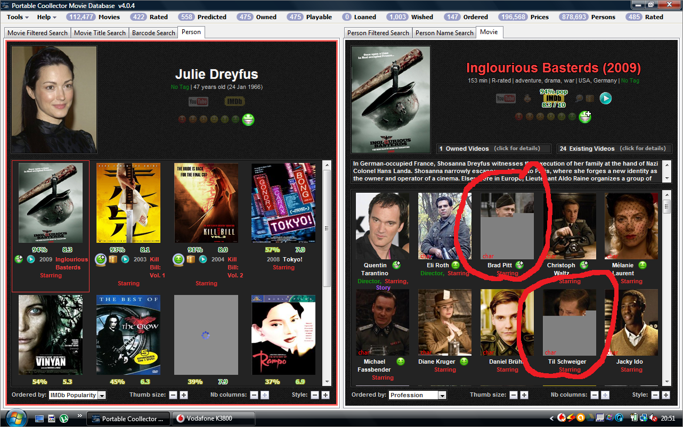Click rating smiley next to Eli Roth

click(456, 265)
